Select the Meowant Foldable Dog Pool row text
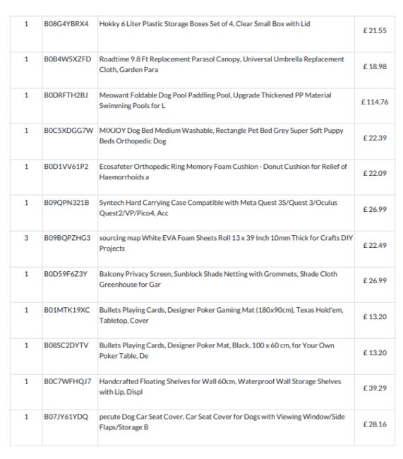This screenshot has width=403, height=459. pyautogui.click(x=215, y=100)
